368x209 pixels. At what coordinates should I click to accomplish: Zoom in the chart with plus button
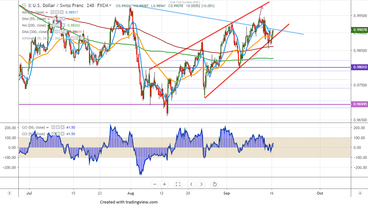(x=164, y=184)
